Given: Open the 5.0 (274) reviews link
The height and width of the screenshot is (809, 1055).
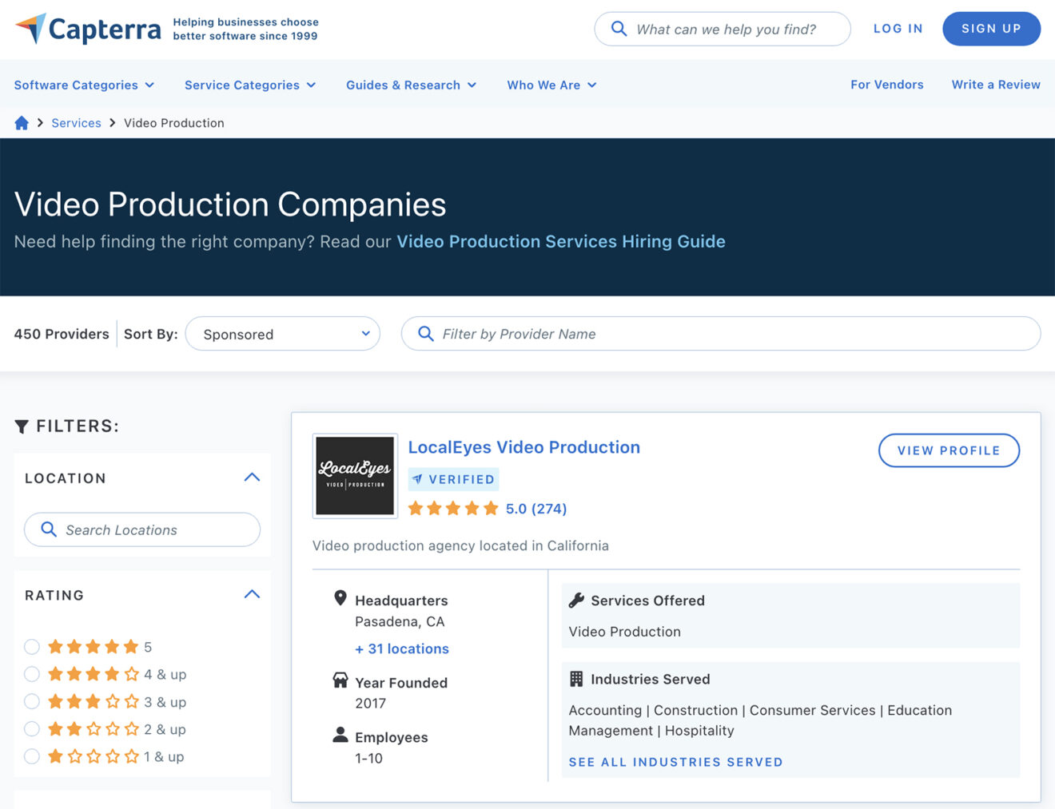Looking at the screenshot, I should (x=536, y=509).
